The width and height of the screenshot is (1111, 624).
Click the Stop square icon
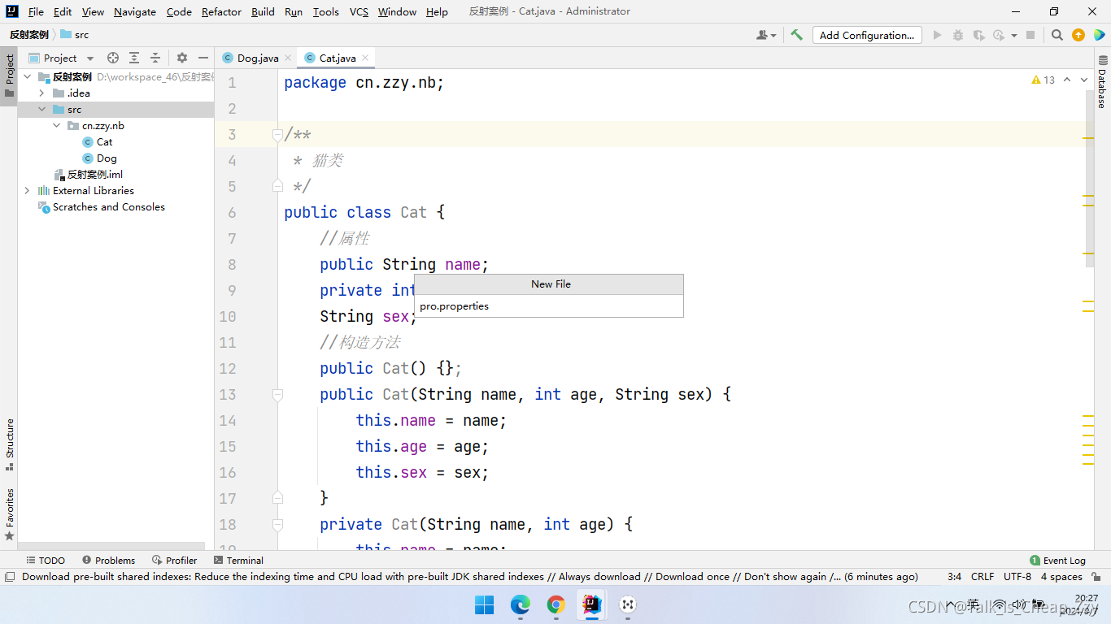[x=1030, y=35]
